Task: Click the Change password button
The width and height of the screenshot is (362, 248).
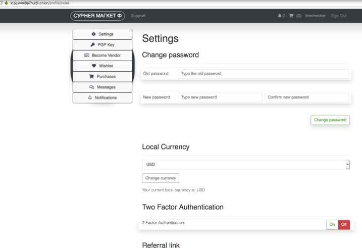Action: click(330, 120)
